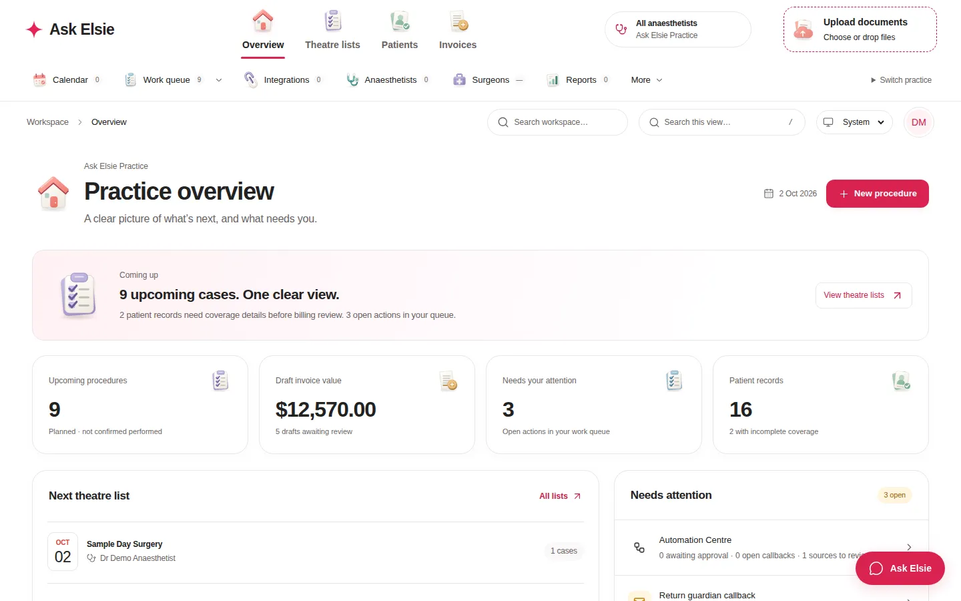Click the $12,570.00 draft invoice value
961x601 pixels.
(326, 409)
